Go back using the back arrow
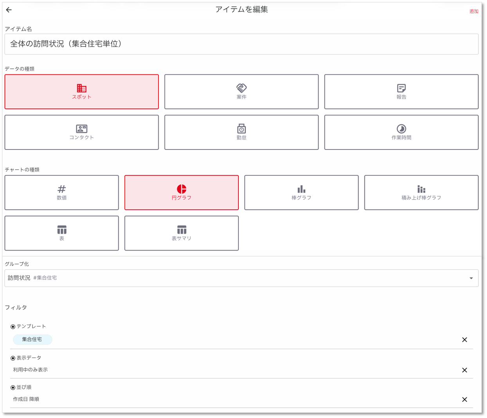Screen dimensions: 487x418 tap(9, 10)
